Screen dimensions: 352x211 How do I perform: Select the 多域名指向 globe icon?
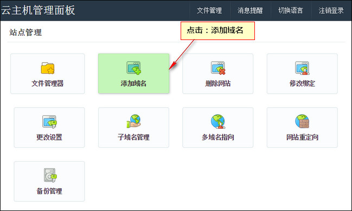click(218, 121)
